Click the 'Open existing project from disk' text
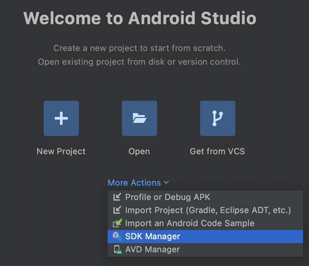The width and height of the screenshot is (309, 266). tap(139, 62)
